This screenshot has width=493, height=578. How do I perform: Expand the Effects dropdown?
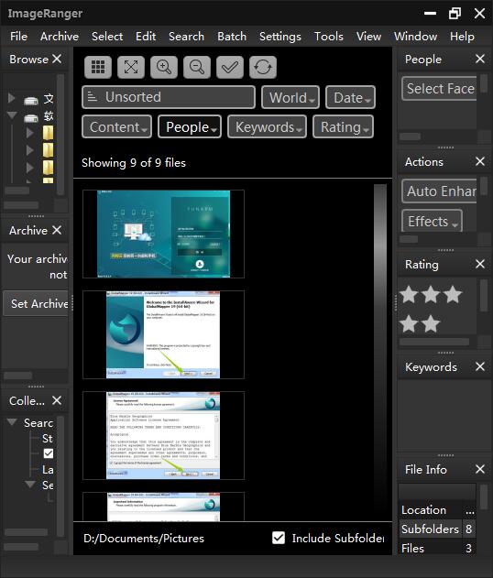click(433, 221)
